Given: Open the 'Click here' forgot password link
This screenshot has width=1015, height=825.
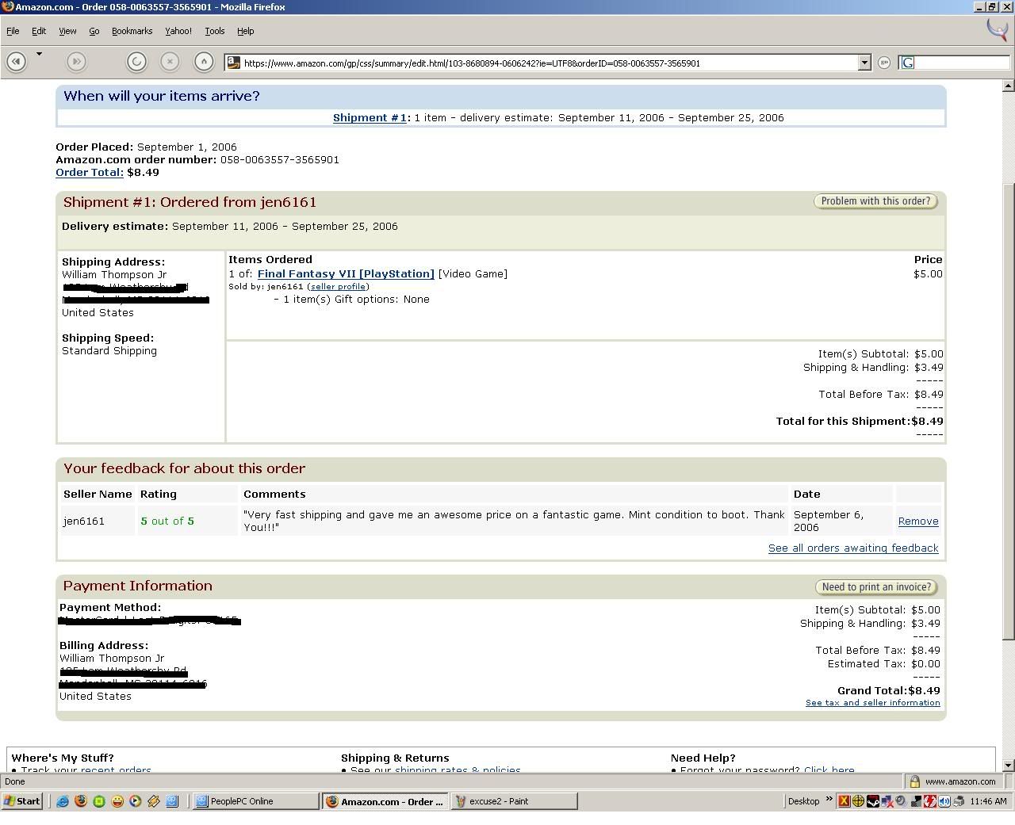Looking at the screenshot, I should tap(829, 770).
